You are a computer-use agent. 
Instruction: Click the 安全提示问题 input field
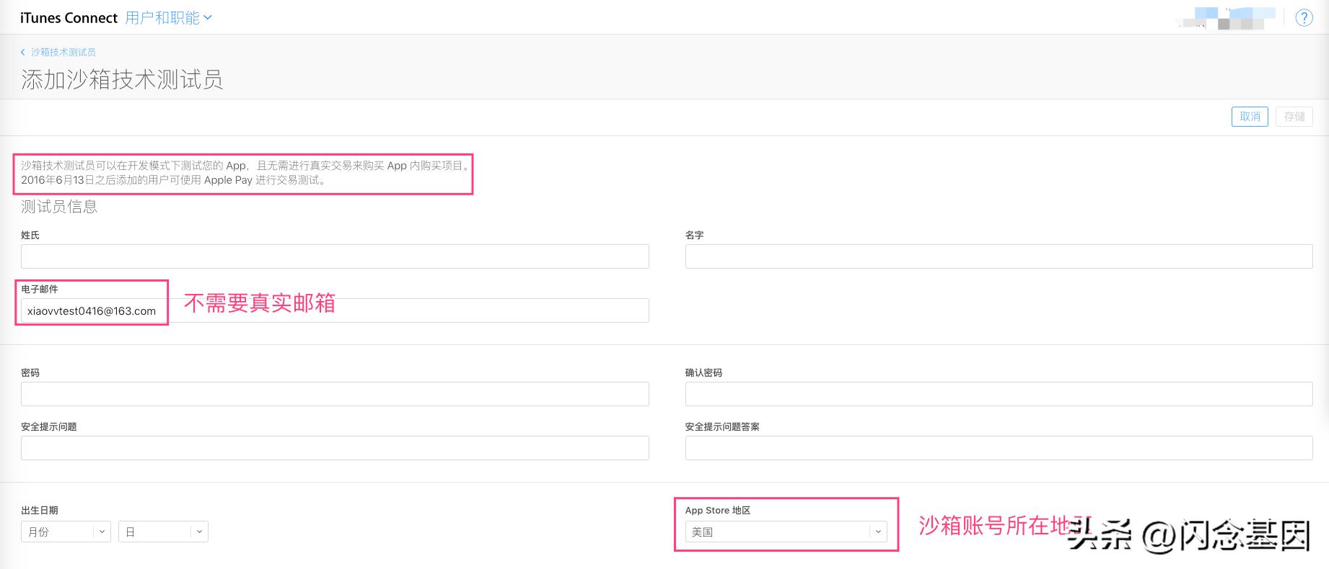click(x=335, y=448)
